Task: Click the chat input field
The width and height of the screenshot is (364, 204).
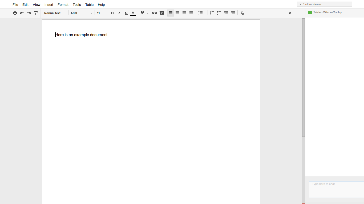Action: [336, 189]
